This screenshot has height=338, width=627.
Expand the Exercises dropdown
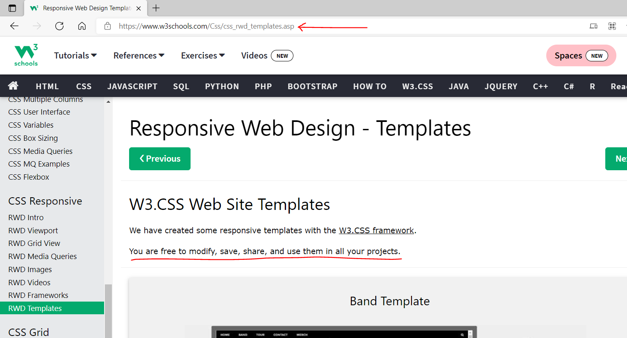pos(203,55)
